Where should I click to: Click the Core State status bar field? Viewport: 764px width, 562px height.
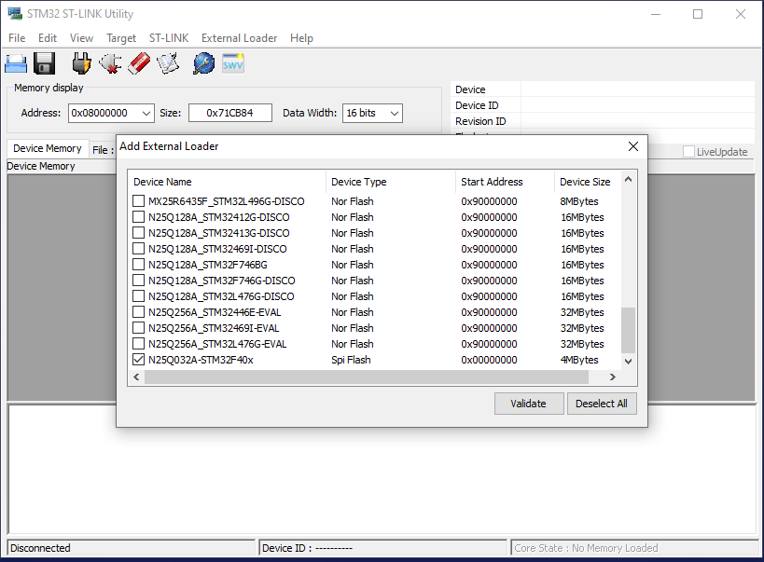pos(633,548)
